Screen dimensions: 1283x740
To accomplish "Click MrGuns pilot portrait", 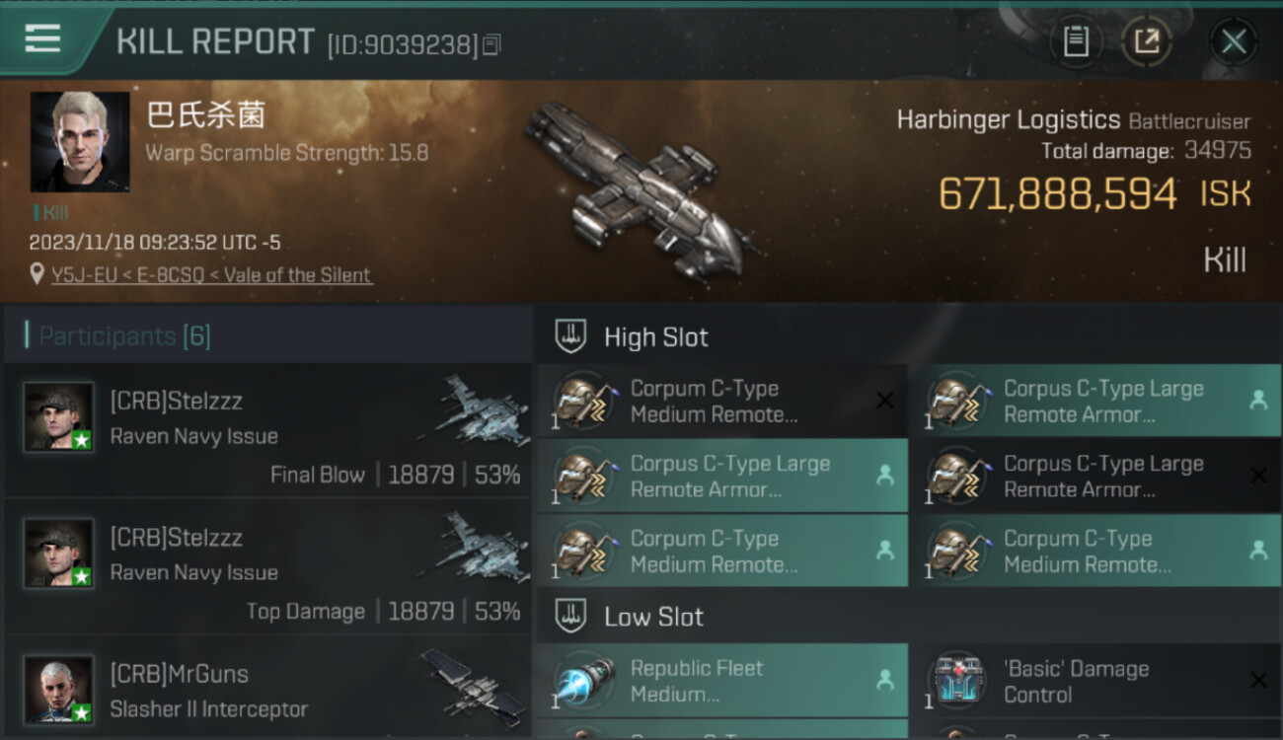I will [59, 689].
